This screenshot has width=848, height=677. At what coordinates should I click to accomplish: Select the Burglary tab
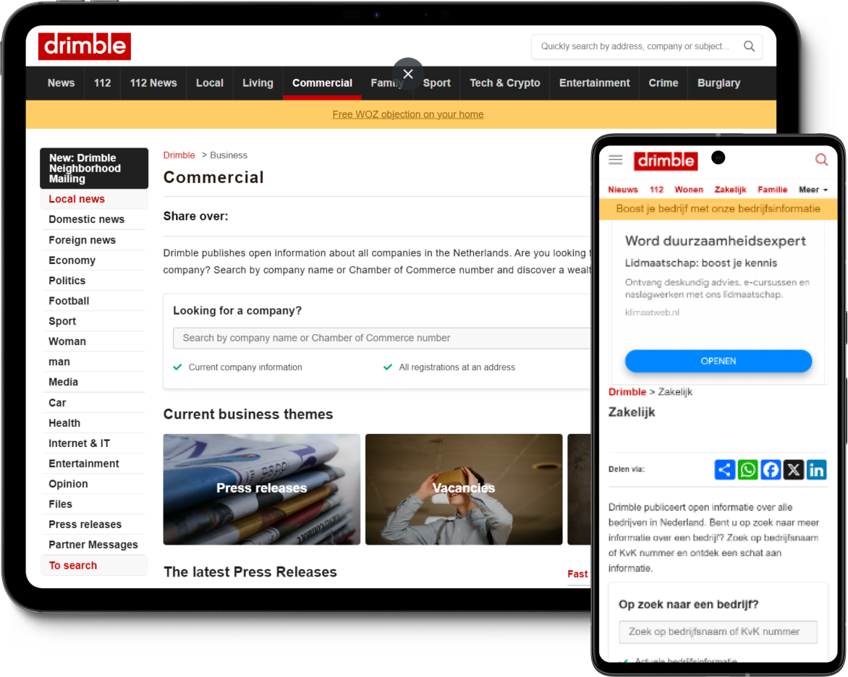(718, 83)
